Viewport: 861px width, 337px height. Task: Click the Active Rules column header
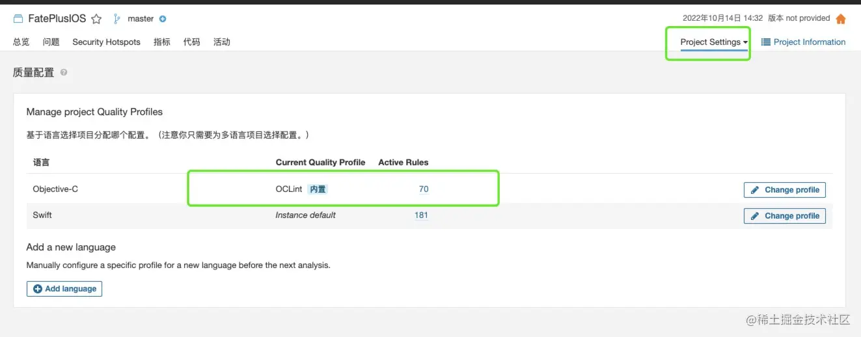(403, 162)
